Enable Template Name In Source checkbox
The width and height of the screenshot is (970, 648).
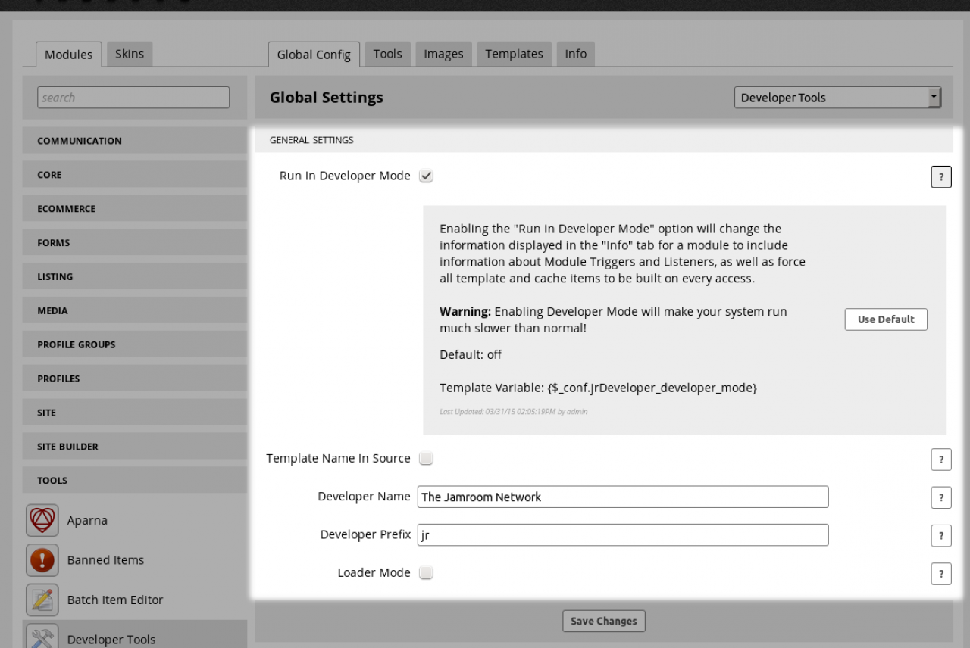426,459
